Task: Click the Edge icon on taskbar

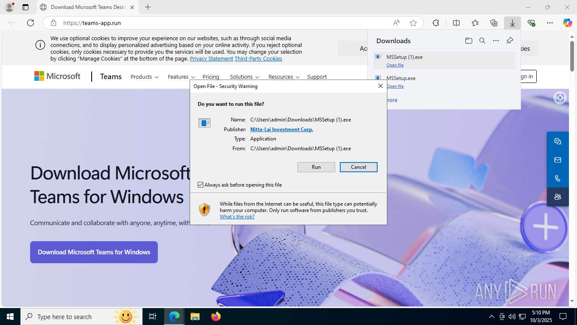Action: click(x=174, y=317)
